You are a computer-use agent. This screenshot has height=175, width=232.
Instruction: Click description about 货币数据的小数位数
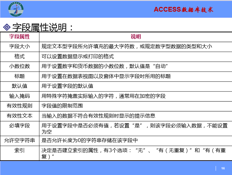(105, 66)
